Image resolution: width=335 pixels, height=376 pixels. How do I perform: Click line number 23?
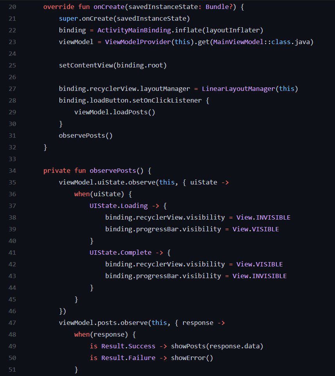(x=12, y=42)
